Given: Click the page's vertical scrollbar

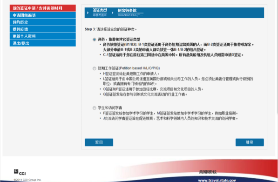Looking at the screenshot, I should coord(277,57).
